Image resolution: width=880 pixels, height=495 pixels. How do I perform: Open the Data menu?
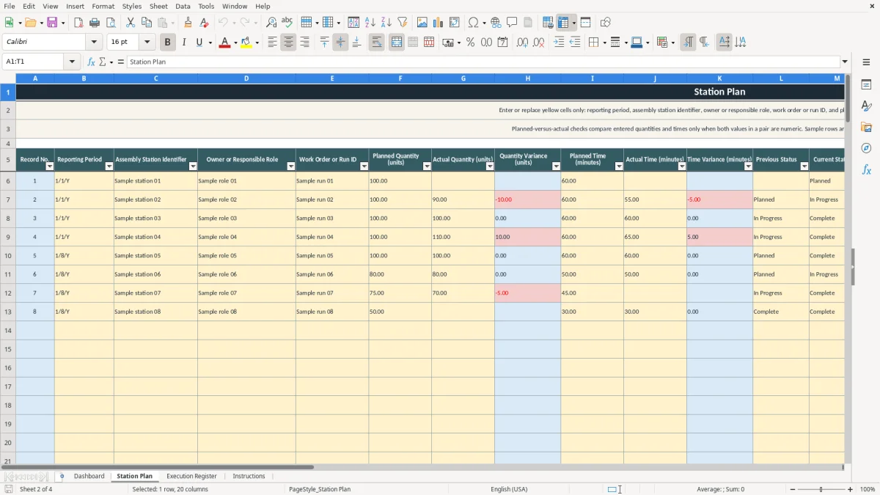[x=183, y=6]
